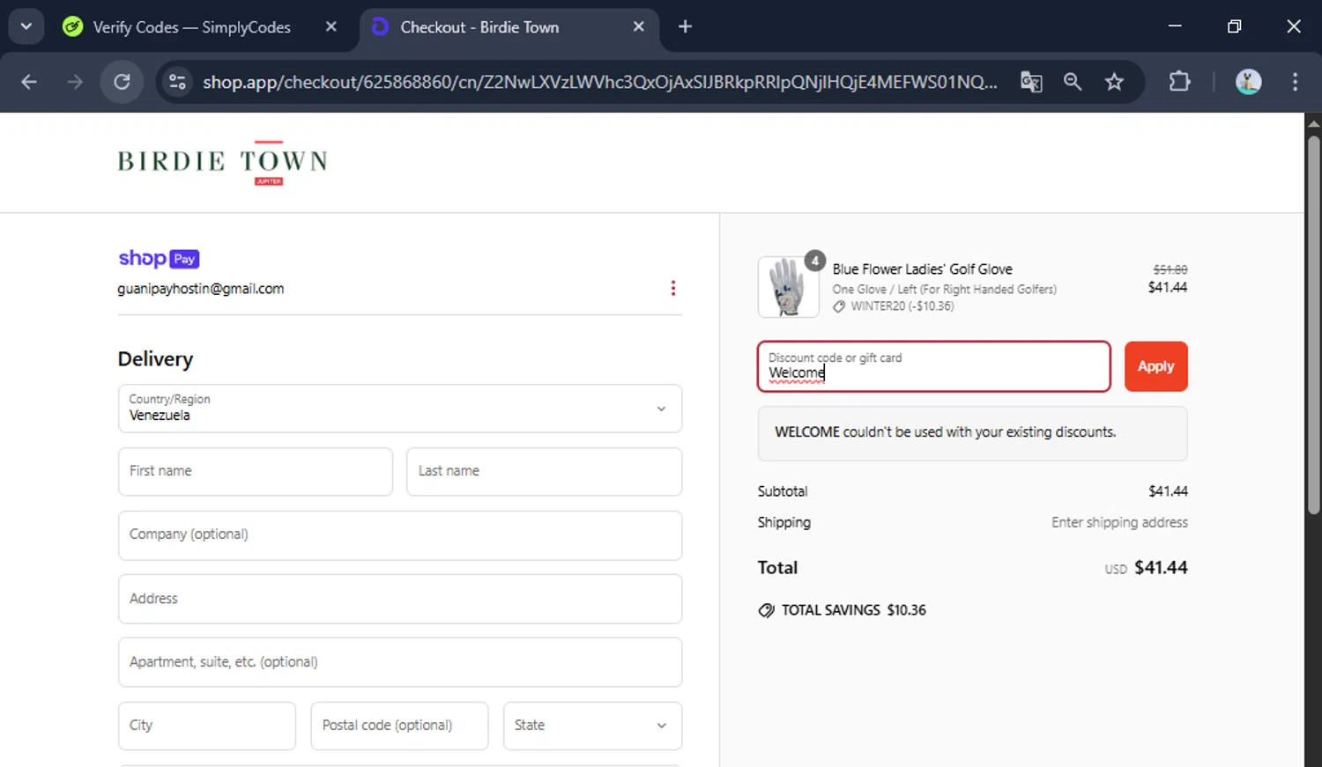Click the Total $41.44 amount
Viewport: 1322px width, 767px height.
tap(1161, 568)
